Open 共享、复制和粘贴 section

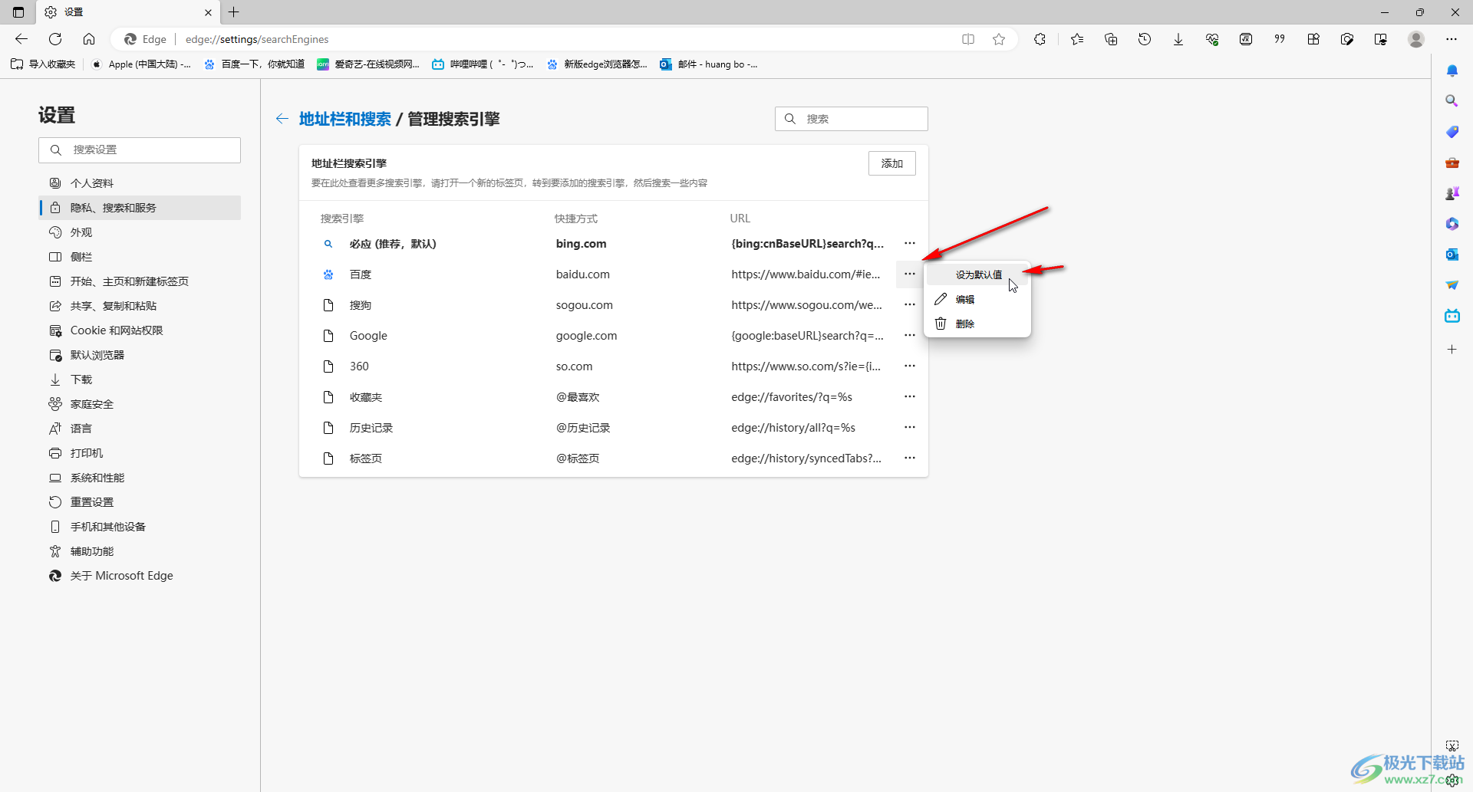pyautogui.click(x=140, y=306)
